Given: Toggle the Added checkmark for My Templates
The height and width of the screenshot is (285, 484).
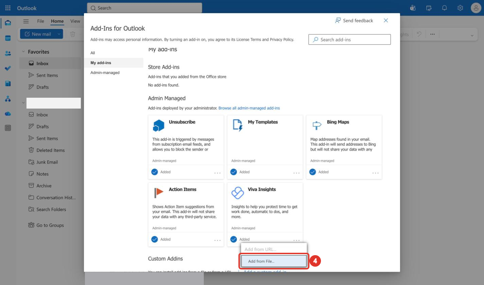Looking at the screenshot, I should (x=233, y=172).
